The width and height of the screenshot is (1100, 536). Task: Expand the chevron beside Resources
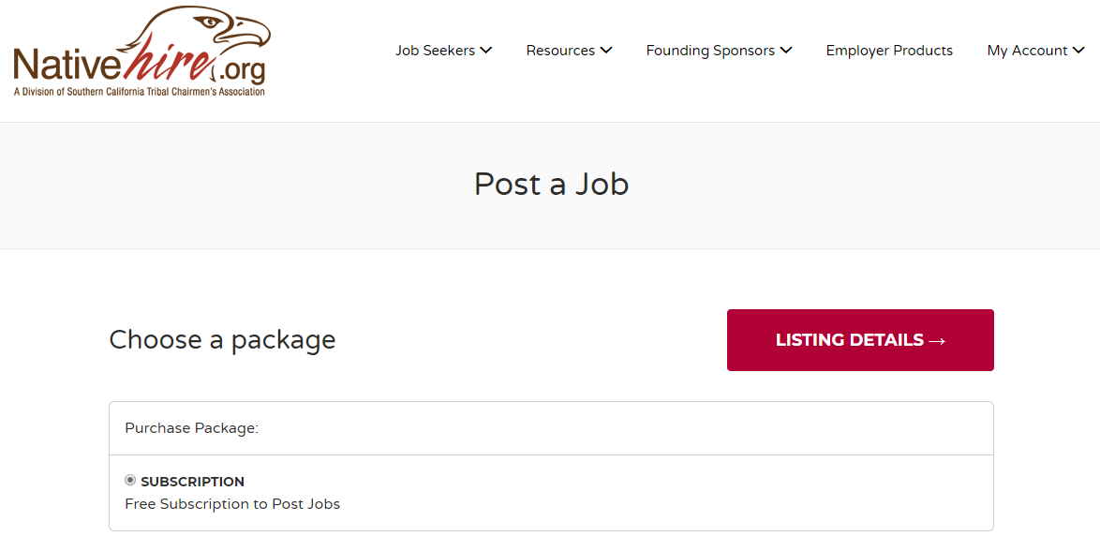(606, 51)
